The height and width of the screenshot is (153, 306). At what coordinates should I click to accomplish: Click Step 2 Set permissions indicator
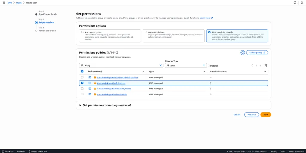click(36, 23)
